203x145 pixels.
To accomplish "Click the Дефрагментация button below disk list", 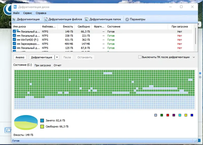I will [42, 57].
